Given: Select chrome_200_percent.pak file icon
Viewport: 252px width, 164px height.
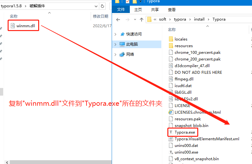Looking at the screenshot, I should point(171,59).
